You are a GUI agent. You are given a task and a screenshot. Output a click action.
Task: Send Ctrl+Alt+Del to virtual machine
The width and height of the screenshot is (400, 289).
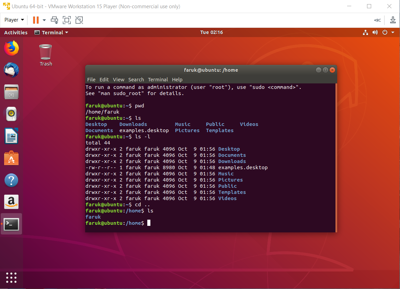[54, 20]
